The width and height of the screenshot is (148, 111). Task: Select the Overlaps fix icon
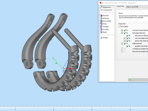tap(101, 29)
